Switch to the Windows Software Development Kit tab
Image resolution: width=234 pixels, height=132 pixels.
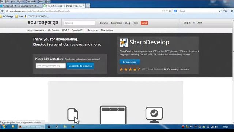point(21,6)
